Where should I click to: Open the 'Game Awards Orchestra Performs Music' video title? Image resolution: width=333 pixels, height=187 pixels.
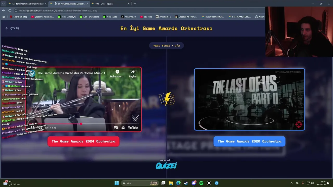tap(72, 73)
